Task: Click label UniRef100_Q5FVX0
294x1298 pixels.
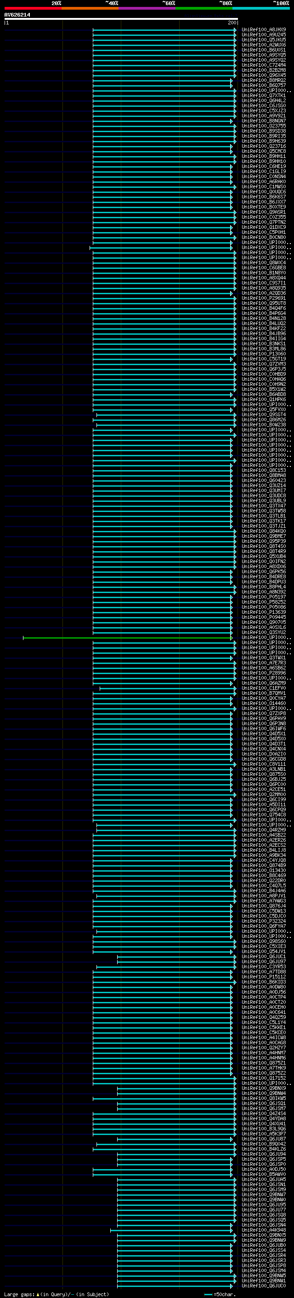Action: pyautogui.click(x=264, y=410)
